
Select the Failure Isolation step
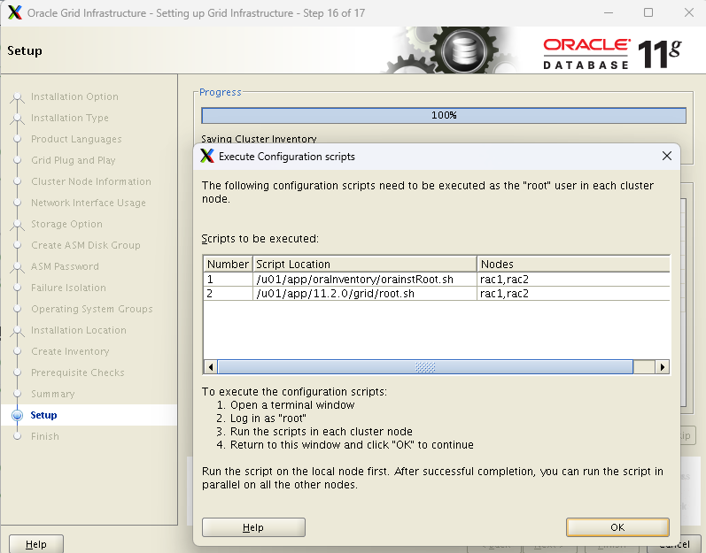tap(68, 288)
